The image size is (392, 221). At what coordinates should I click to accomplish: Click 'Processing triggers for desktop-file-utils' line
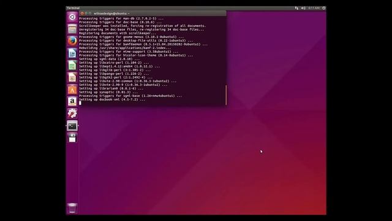coord(136,41)
